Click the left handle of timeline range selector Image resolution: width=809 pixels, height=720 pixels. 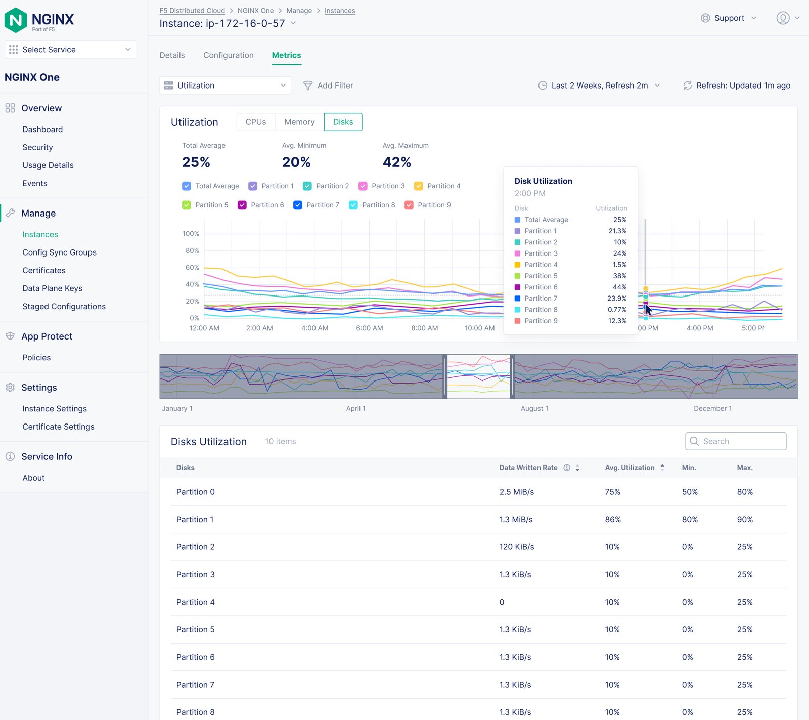[x=445, y=376]
